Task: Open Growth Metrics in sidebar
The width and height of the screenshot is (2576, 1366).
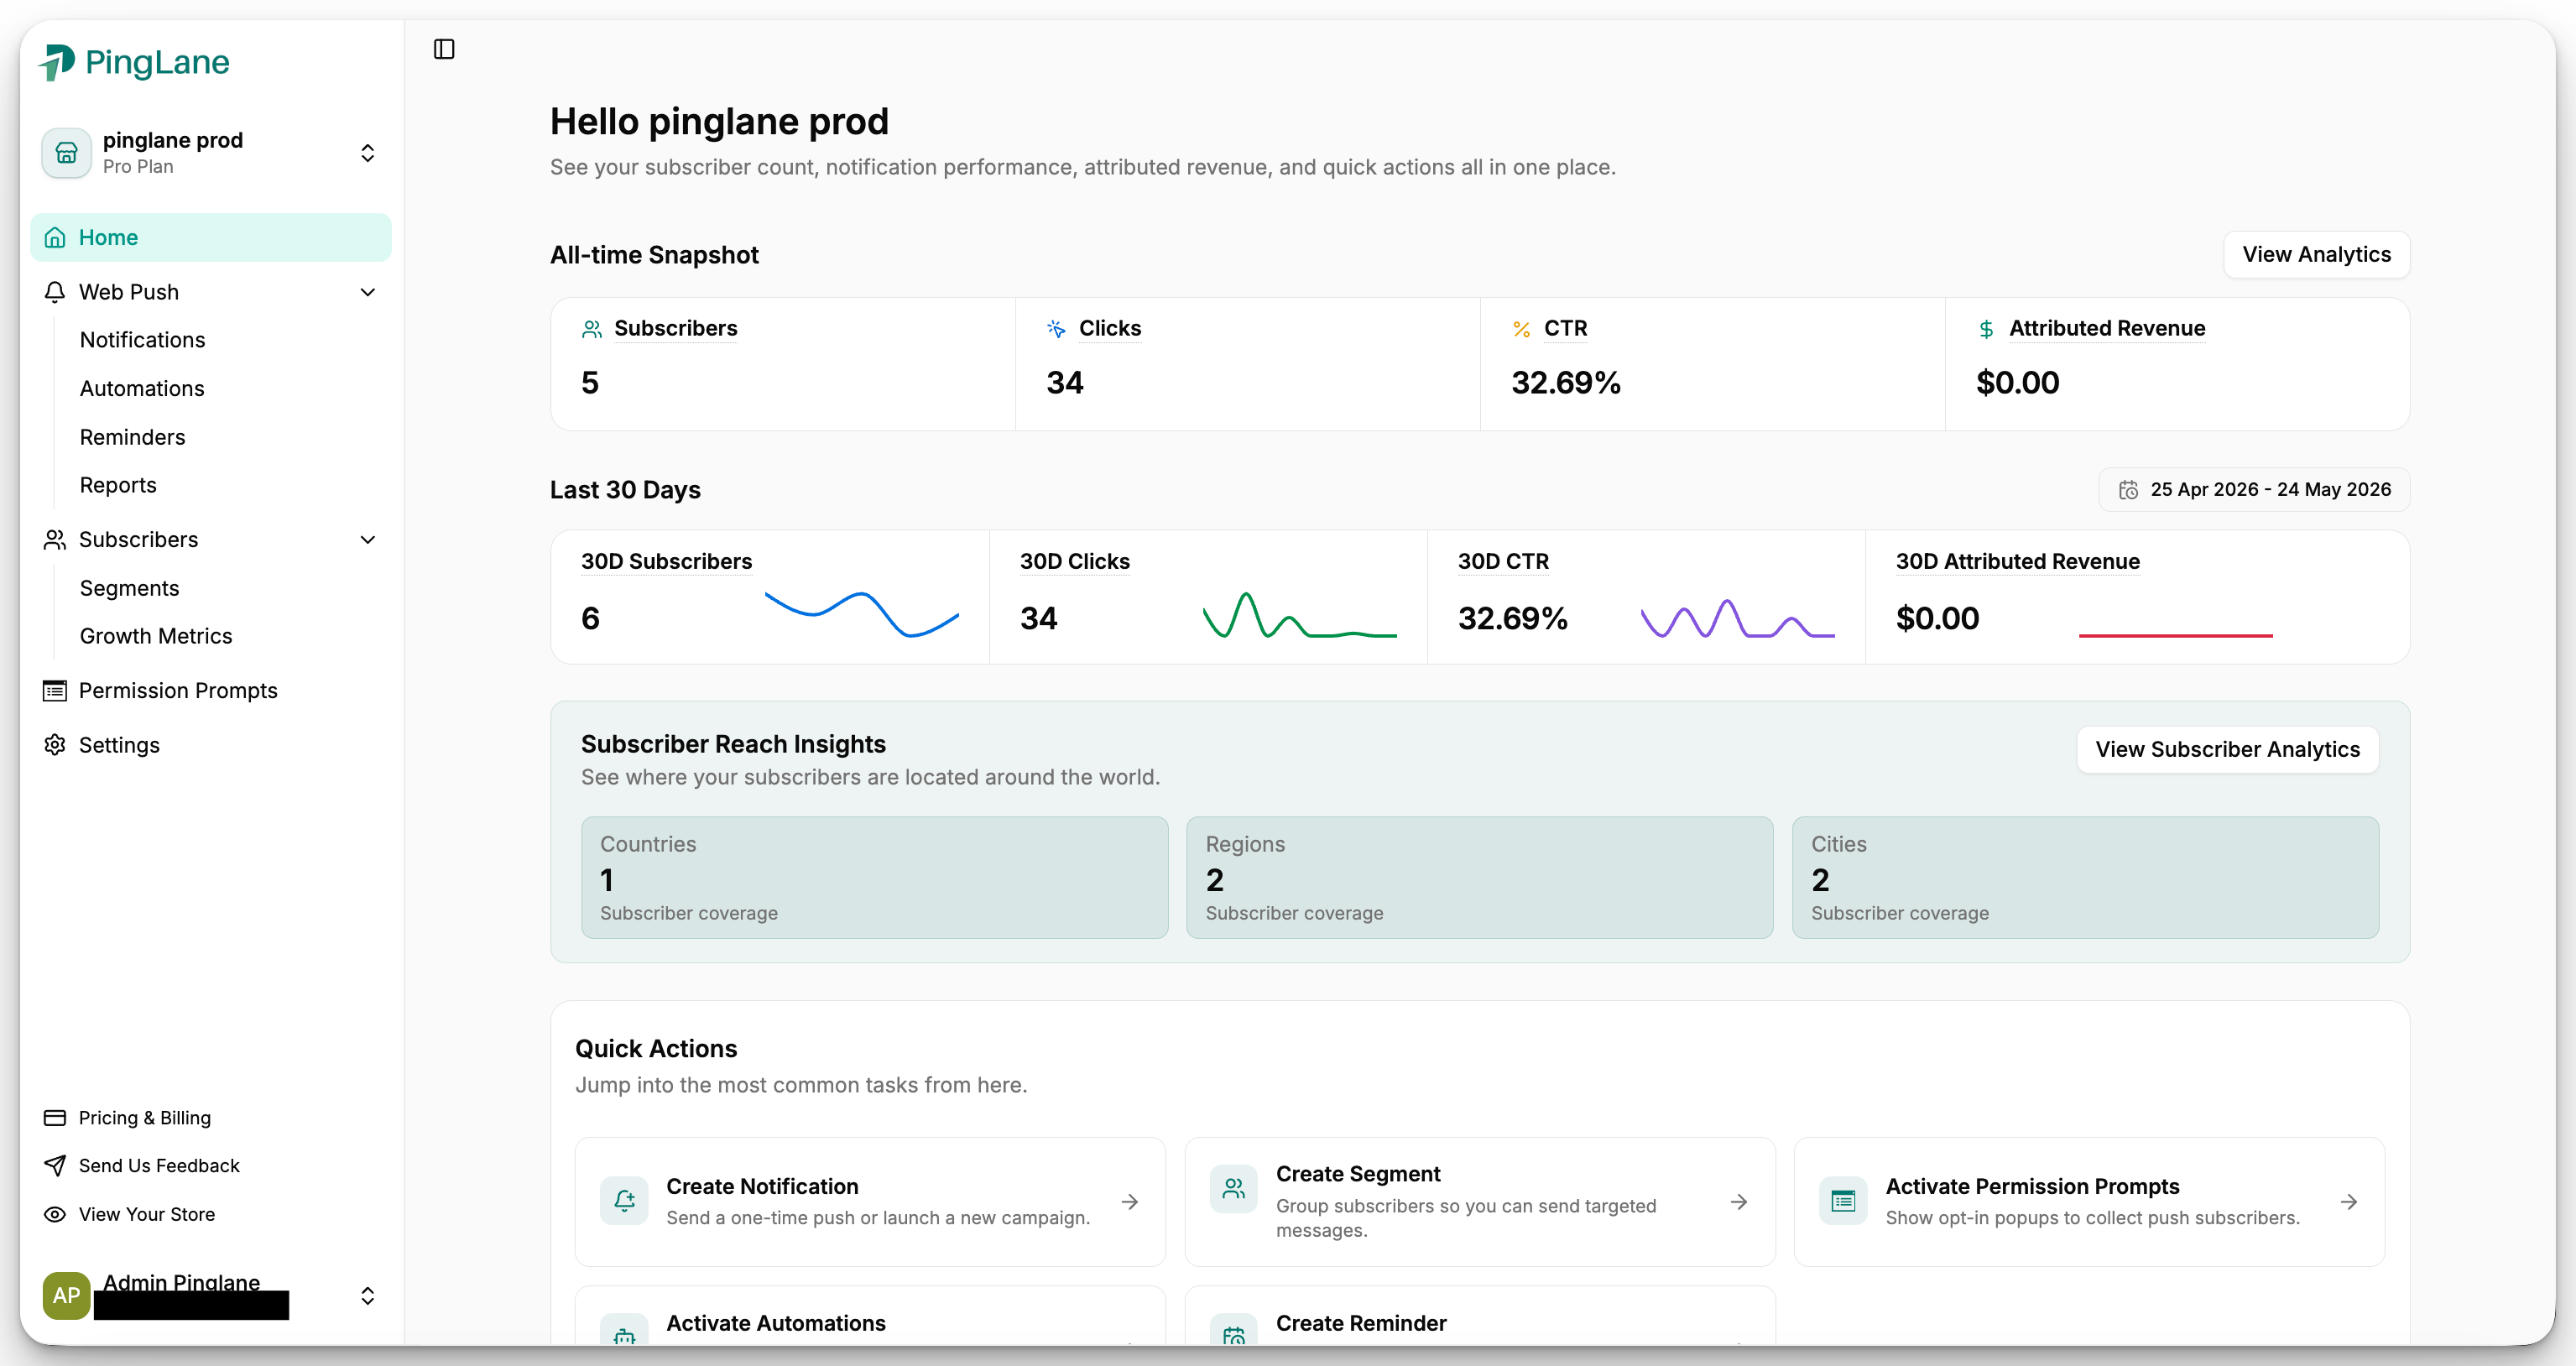Action: click(156, 637)
